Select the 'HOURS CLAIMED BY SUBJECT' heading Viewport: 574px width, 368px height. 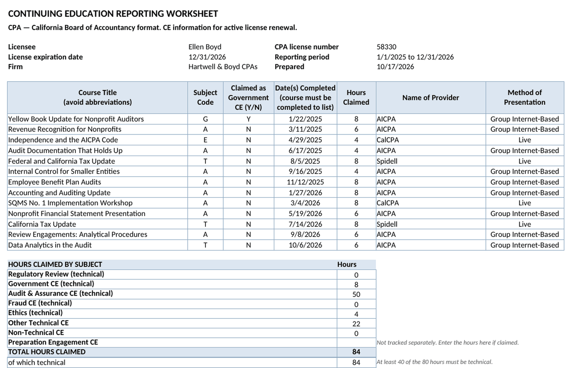pos(55,264)
